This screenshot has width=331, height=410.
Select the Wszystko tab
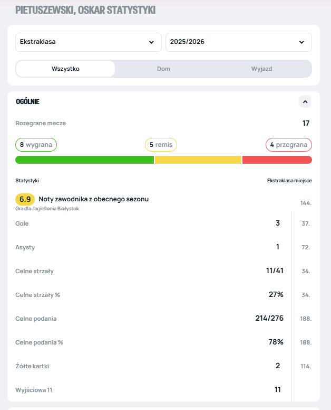tap(65, 69)
